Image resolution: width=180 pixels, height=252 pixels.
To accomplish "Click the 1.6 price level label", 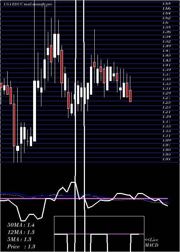I will [165, 22].
